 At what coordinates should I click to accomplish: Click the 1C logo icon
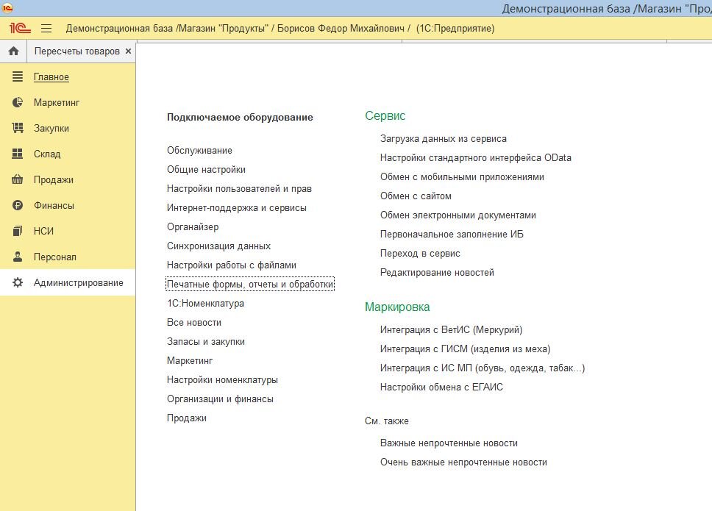(20, 28)
